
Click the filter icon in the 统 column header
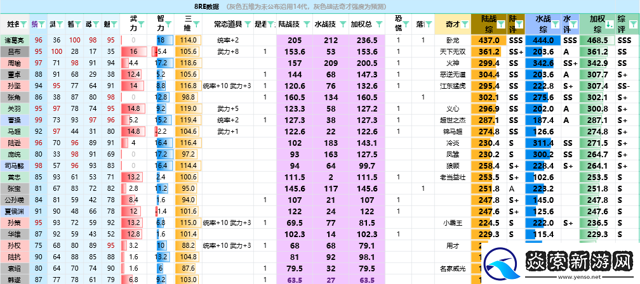tap(42, 25)
